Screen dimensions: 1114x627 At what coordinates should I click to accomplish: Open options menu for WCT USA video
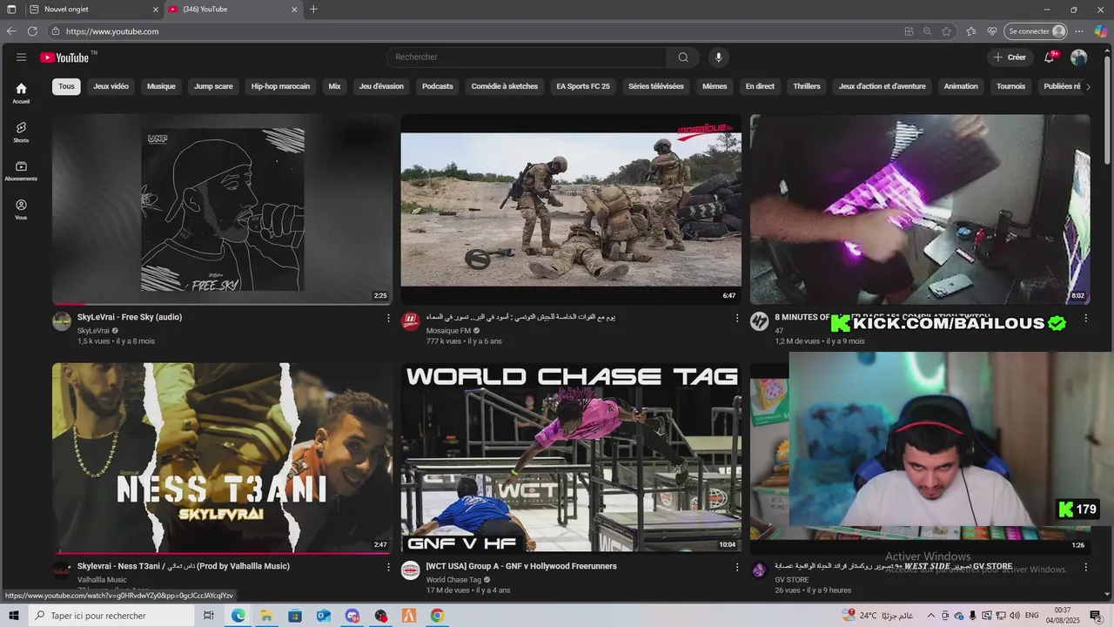[737, 567]
